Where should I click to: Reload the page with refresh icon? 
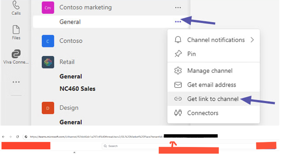[17, 137]
